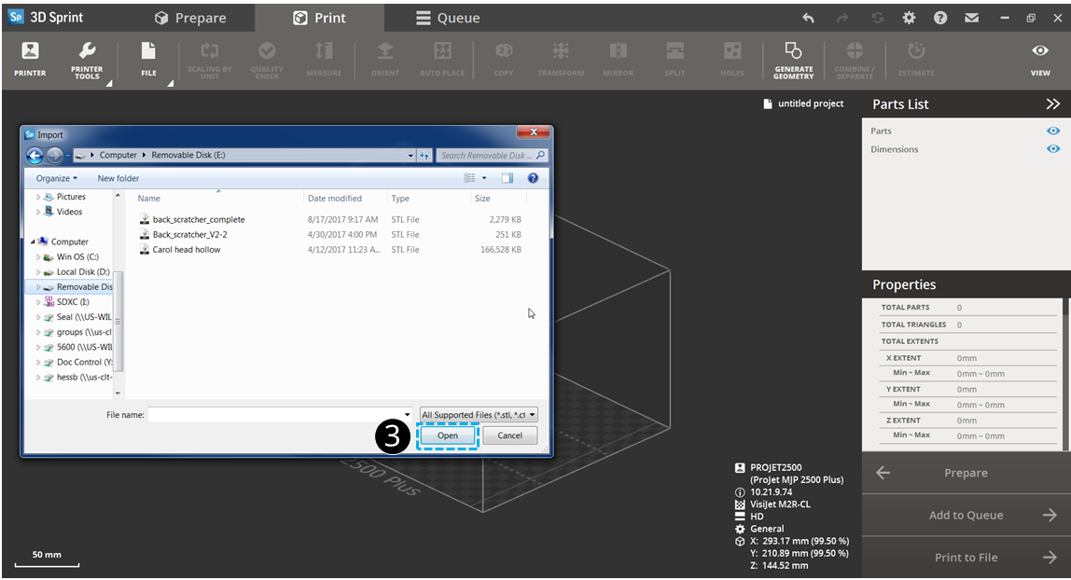The width and height of the screenshot is (1071, 580).
Task: Open the Organize dropdown menu
Action: click(x=54, y=177)
